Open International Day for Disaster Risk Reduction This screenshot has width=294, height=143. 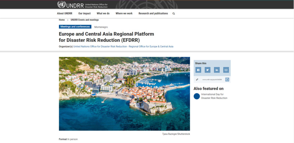[x=214, y=96]
